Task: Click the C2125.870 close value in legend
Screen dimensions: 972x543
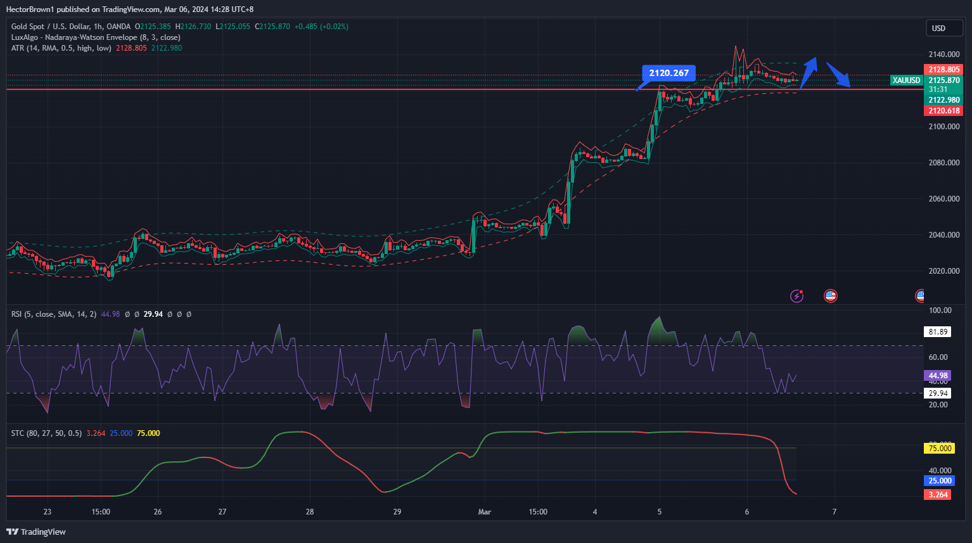Action: pyautogui.click(x=272, y=27)
